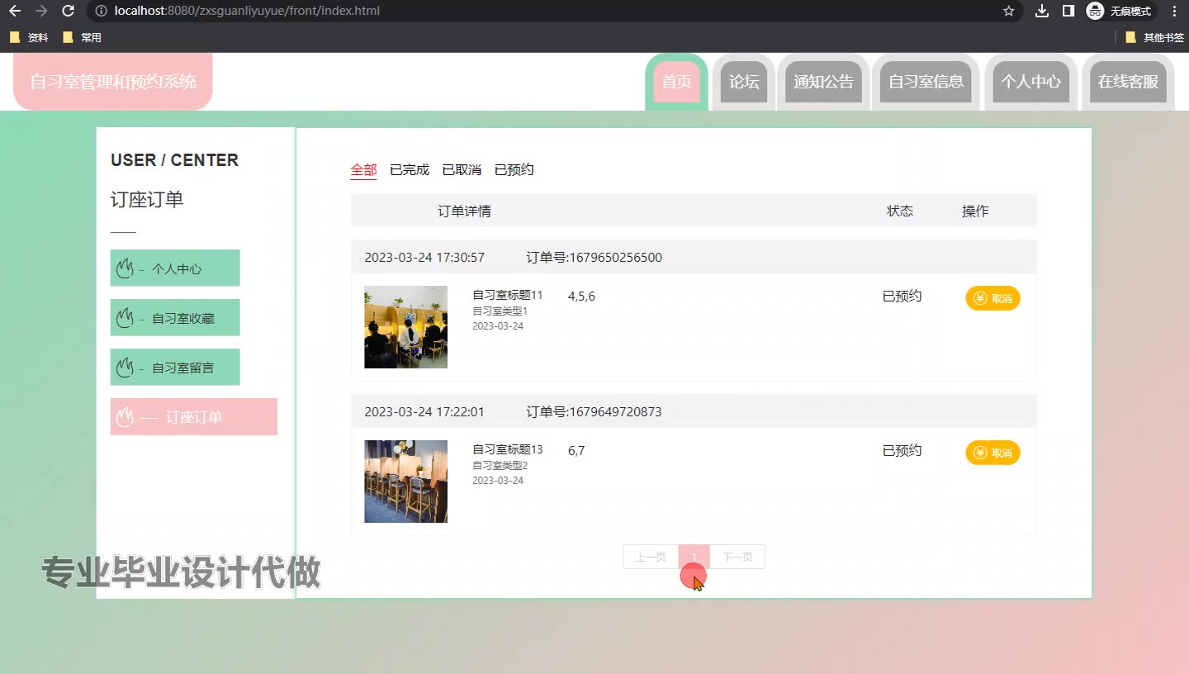Click the yen icon on order 1679649720873 cancel button
The height and width of the screenshot is (674, 1189).
coord(980,453)
